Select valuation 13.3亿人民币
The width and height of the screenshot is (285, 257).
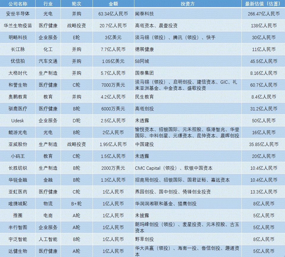pos(264,191)
